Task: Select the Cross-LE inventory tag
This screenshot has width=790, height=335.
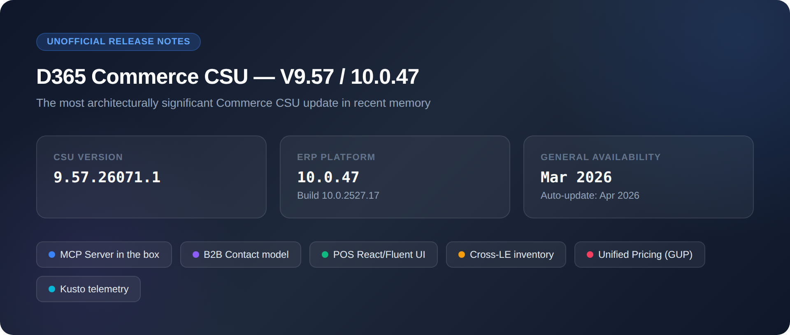Action: point(506,255)
